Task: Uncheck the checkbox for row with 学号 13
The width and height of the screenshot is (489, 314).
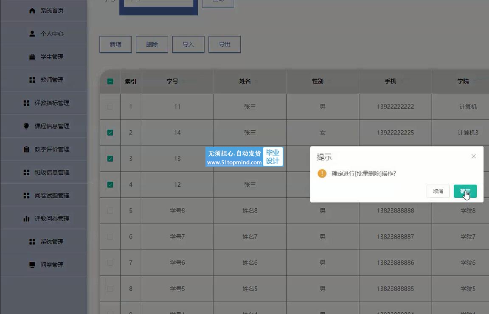Action: click(x=110, y=159)
